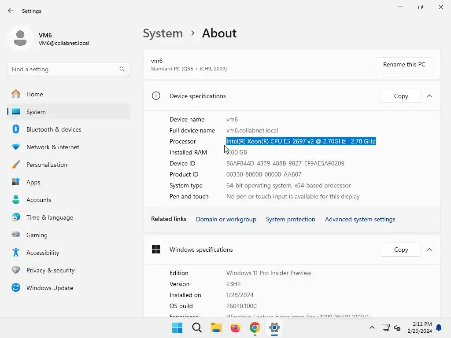Open Time & language settings
This screenshot has width=451, height=338.
[69, 217]
